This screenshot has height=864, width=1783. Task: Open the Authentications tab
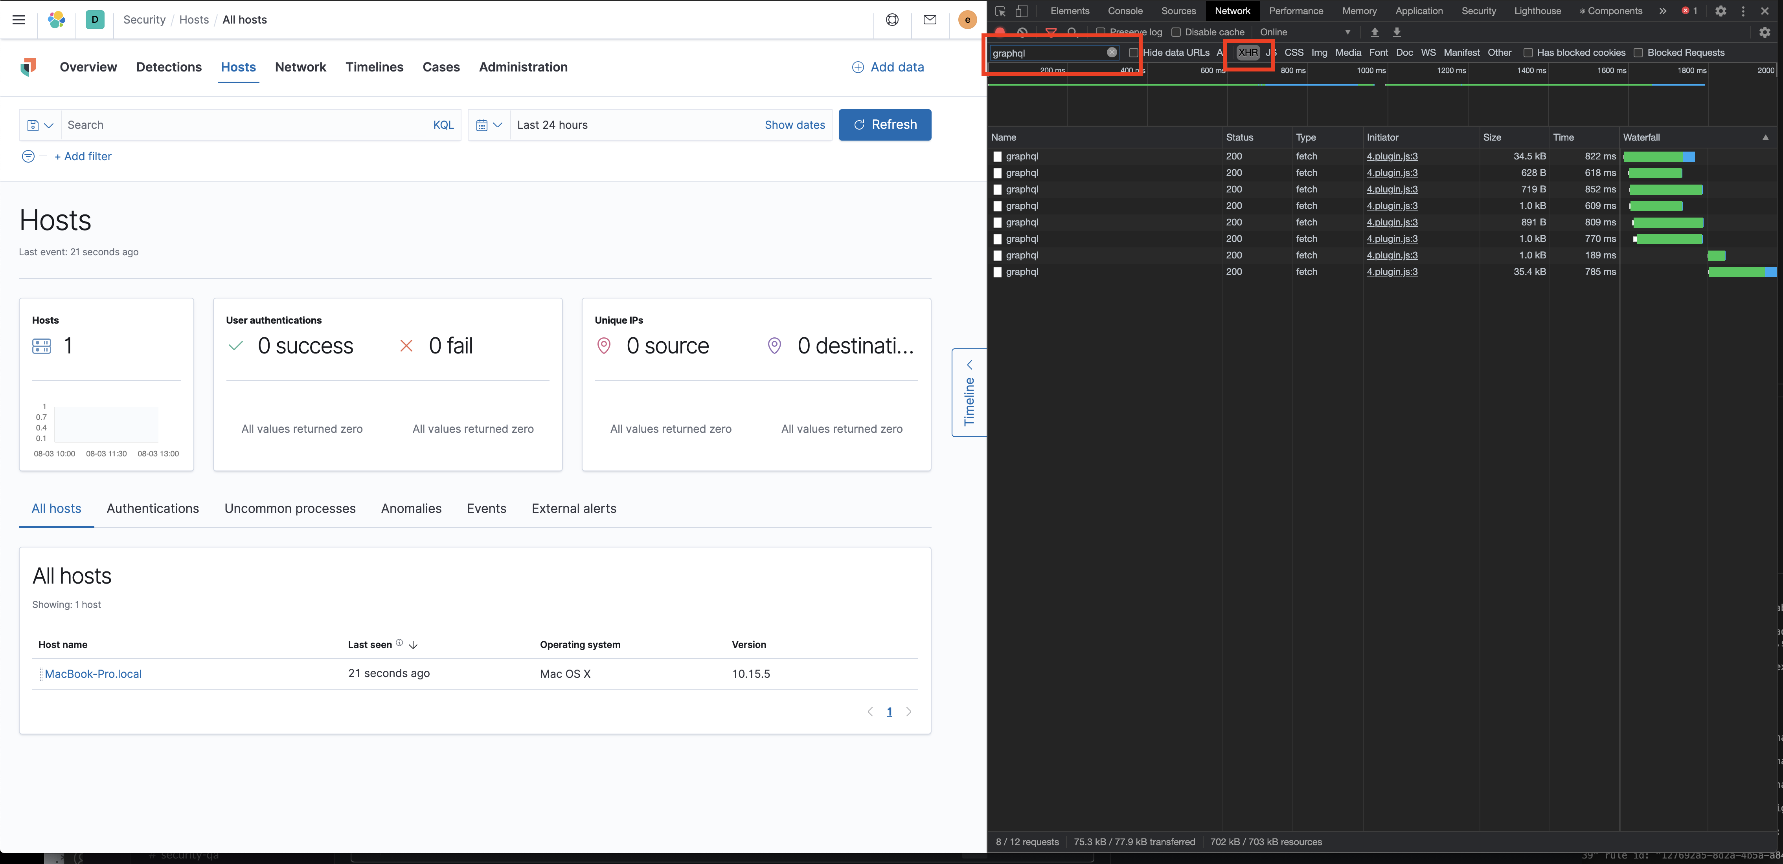pos(153,509)
